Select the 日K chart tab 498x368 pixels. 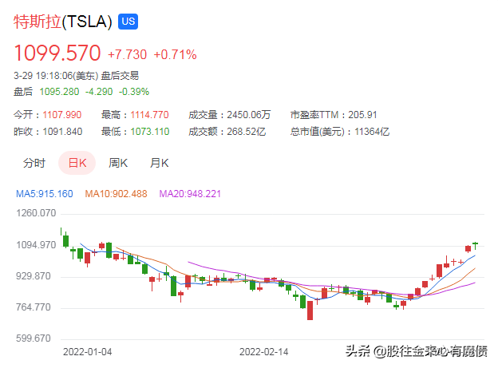tap(77, 163)
